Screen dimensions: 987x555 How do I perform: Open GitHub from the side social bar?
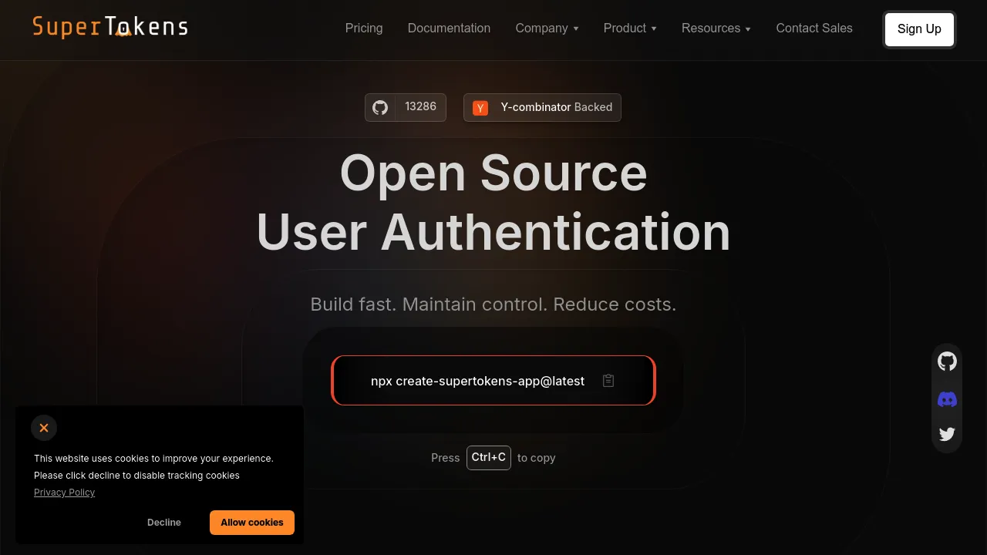point(947,362)
